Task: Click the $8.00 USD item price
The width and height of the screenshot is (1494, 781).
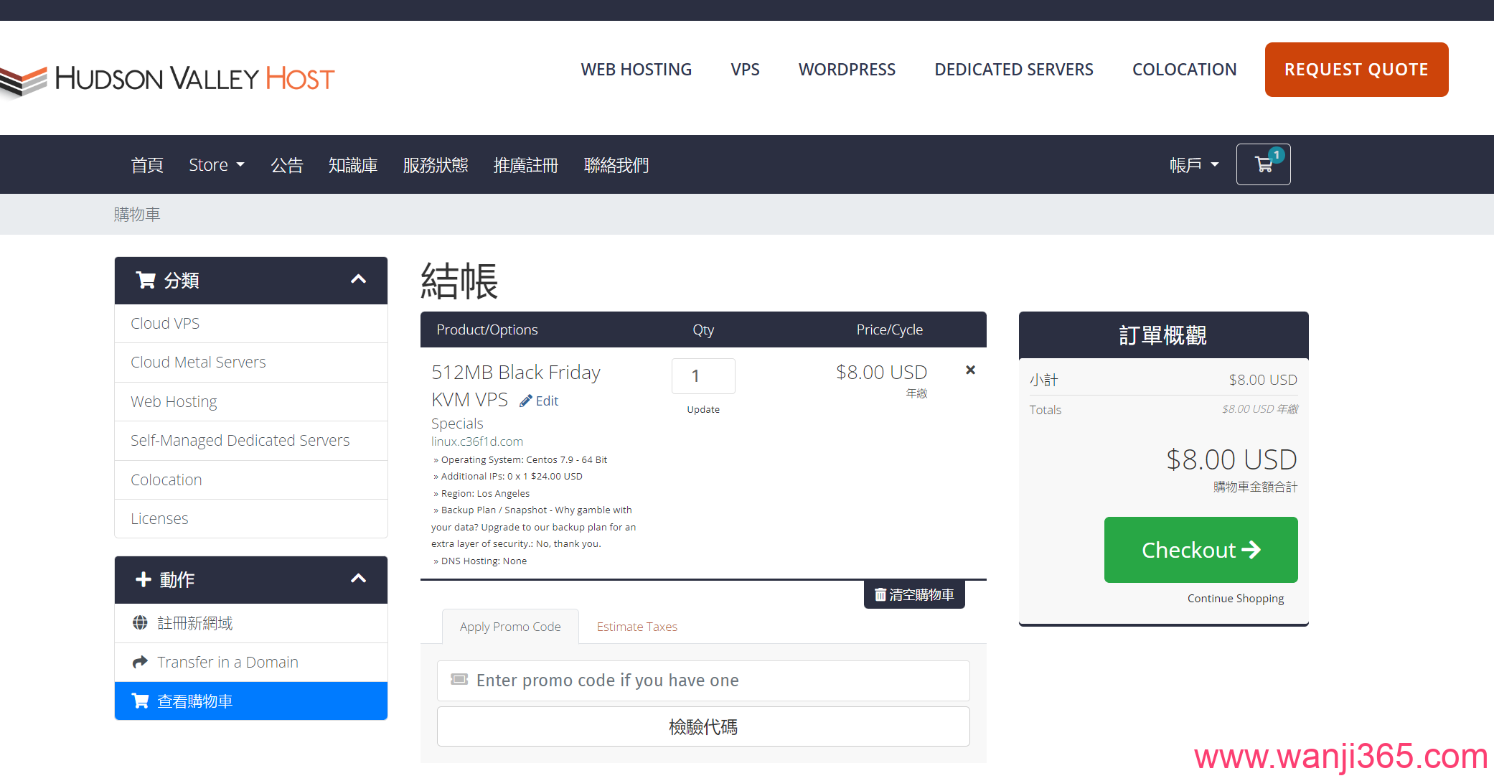Action: (x=881, y=372)
